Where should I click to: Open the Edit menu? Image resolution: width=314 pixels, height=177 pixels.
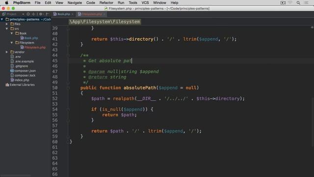pos(48,2)
